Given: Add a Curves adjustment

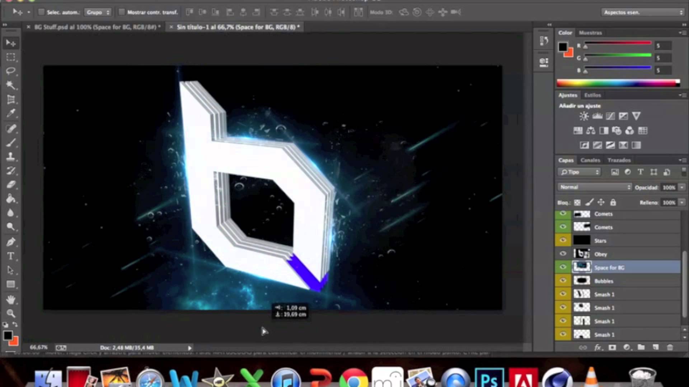Looking at the screenshot, I should 610,116.
